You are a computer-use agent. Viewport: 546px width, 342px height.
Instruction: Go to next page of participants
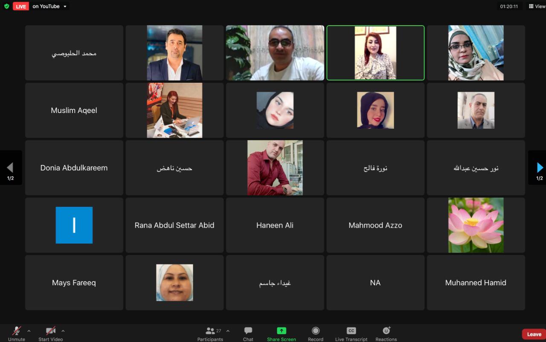pos(540,168)
